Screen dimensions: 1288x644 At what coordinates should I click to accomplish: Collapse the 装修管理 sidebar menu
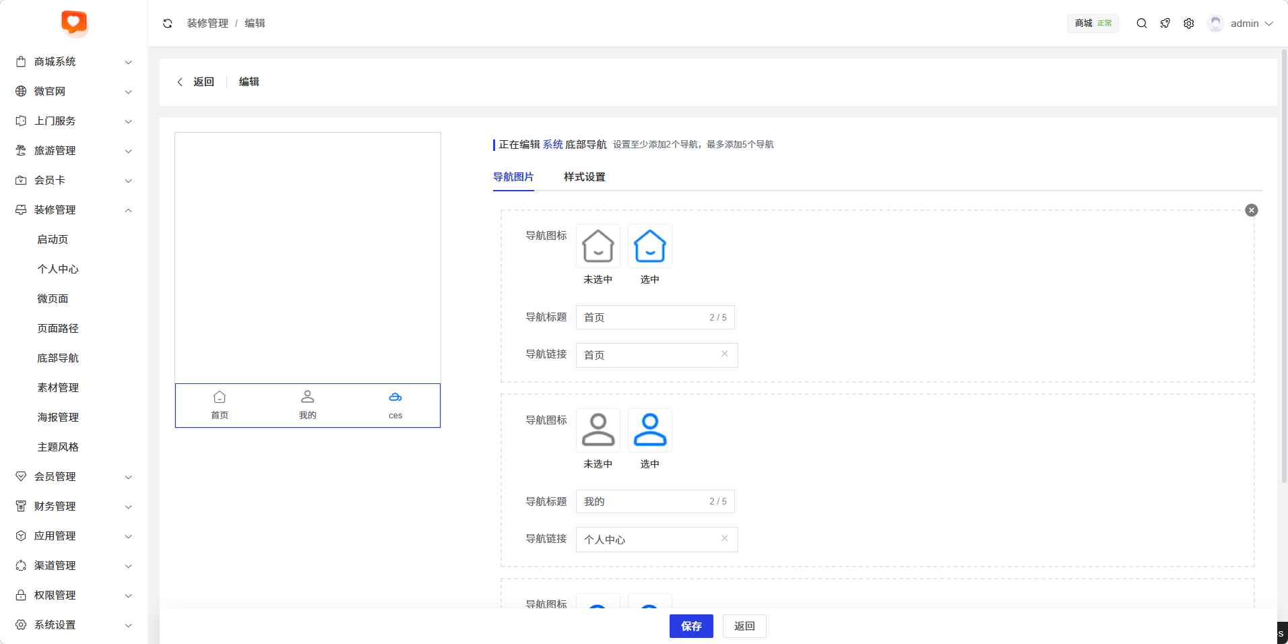pyautogui.click(x=73, y=210)
